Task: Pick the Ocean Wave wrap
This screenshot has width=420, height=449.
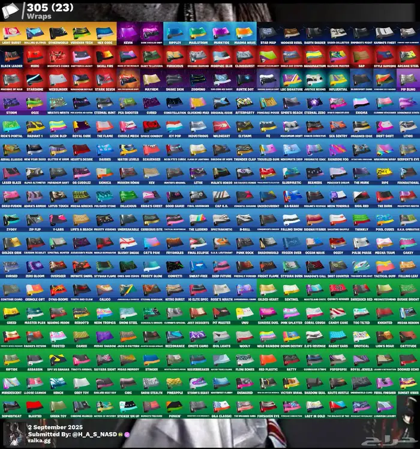Action: click(x=315, y=244)
